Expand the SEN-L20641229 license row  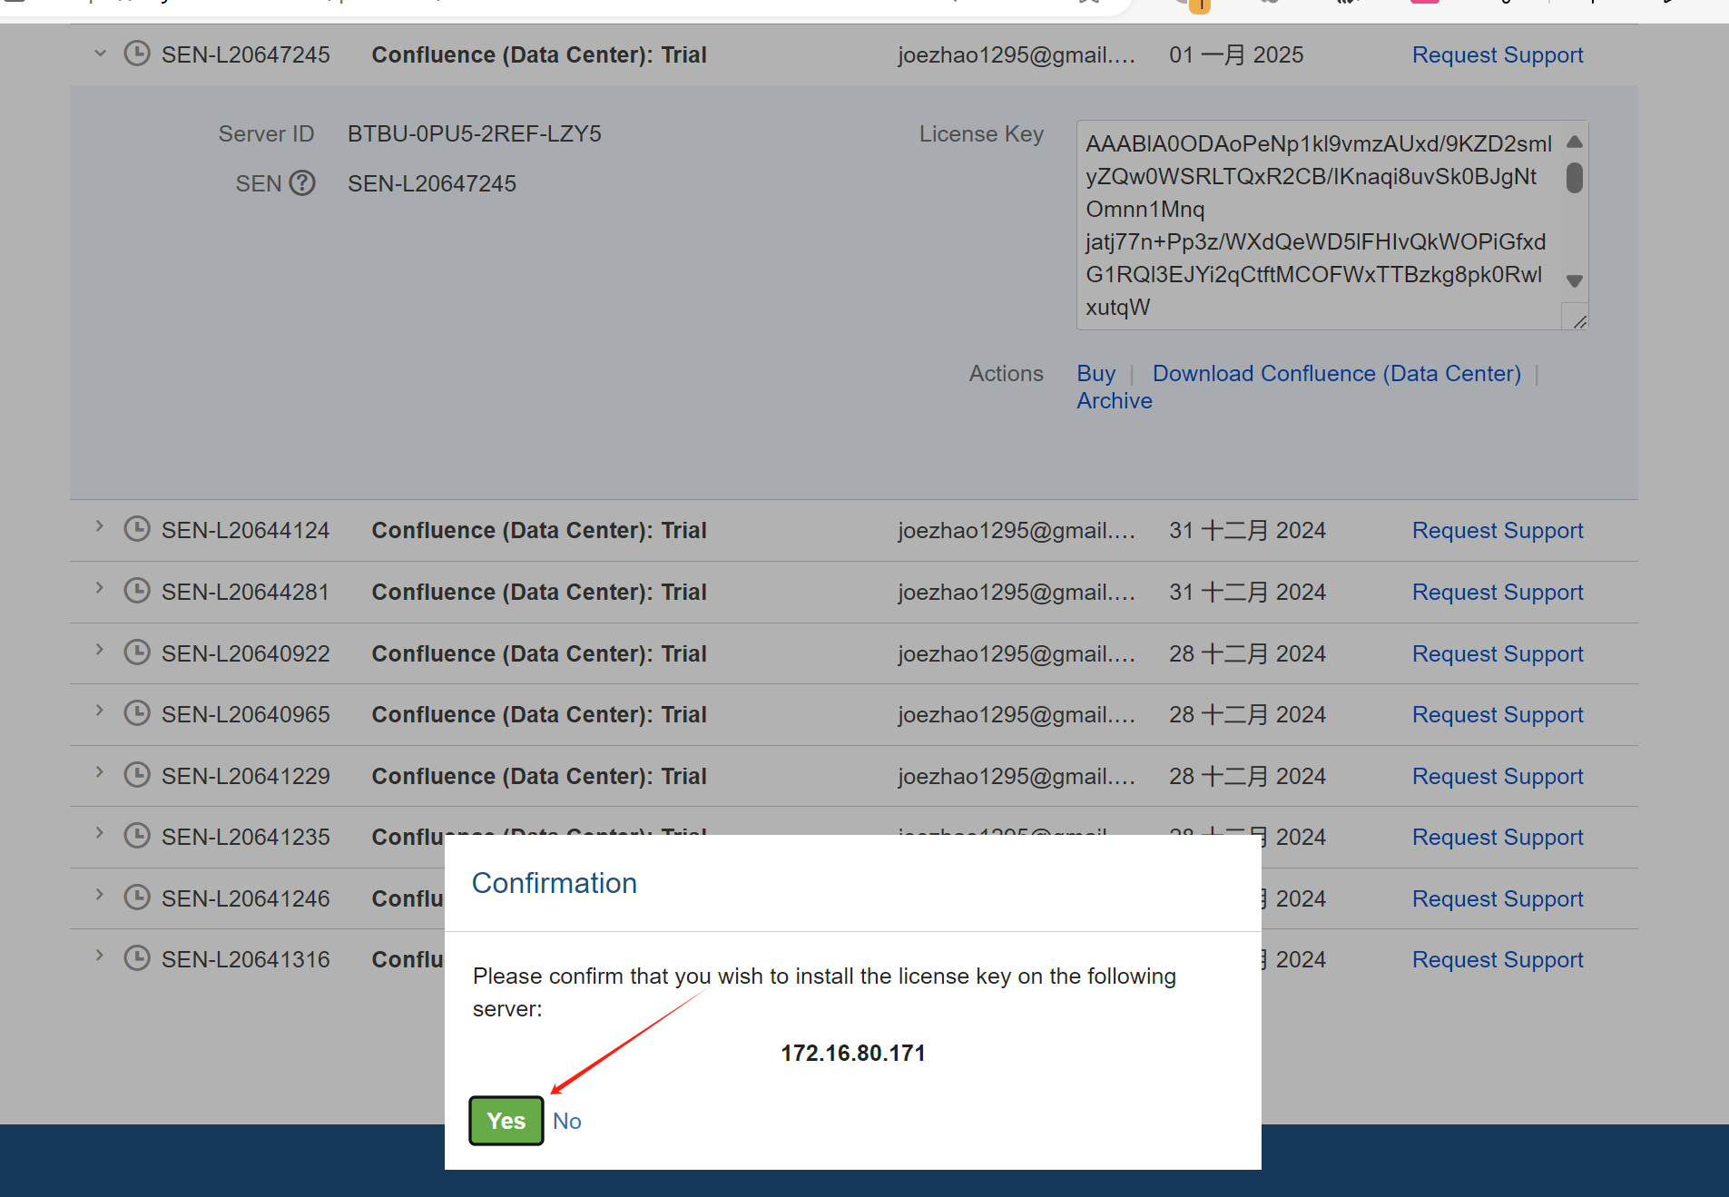pos(100,772)
